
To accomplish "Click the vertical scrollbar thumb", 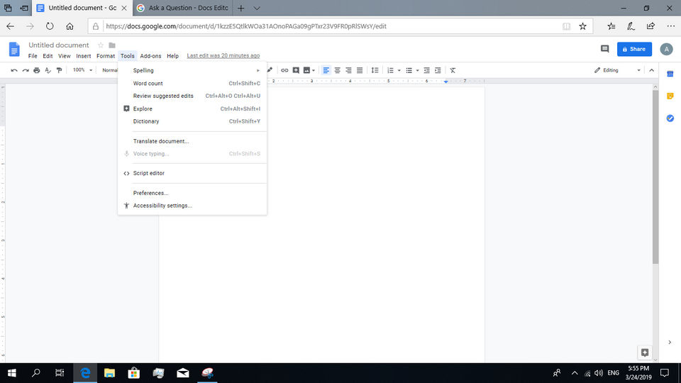I will 655,177.
